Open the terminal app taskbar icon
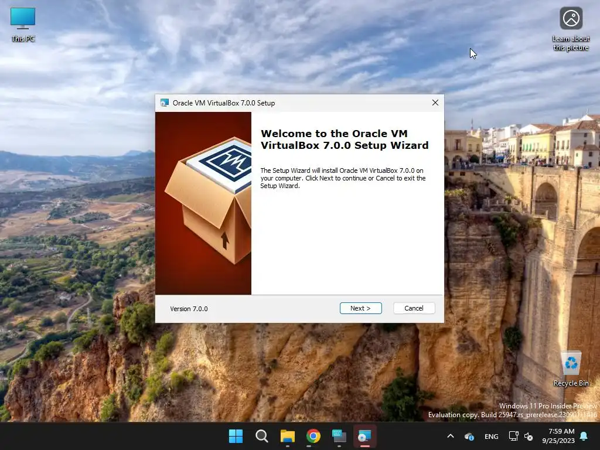Screen dimensions: 600x450 coord(339,436)
